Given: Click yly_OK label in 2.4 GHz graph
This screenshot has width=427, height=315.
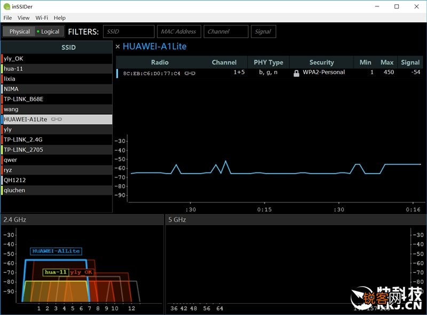Looking at the screenshot, I should (81, 272).
